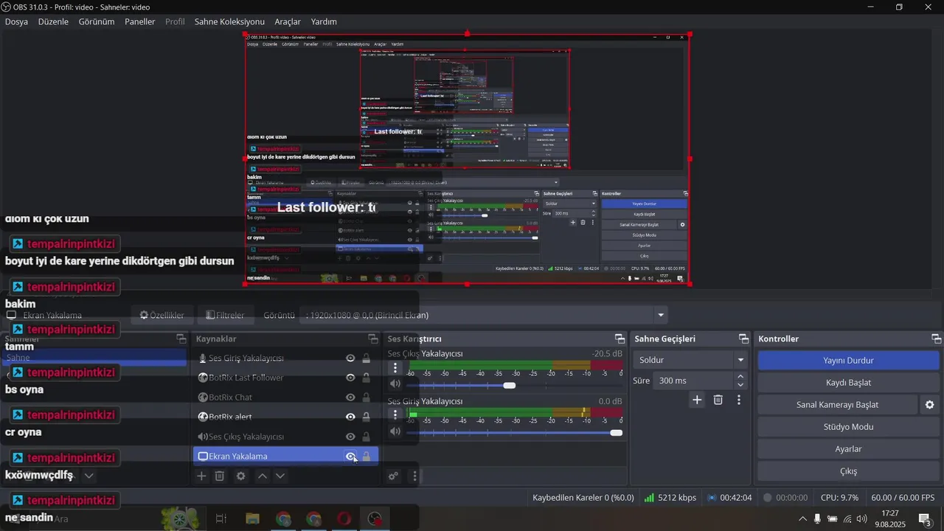Image resolution: width=944 pixels, height=531 pixels.
Task: Start recording with Kaydı Başlat
Action: pyautogui.click(x=848, y=383)
